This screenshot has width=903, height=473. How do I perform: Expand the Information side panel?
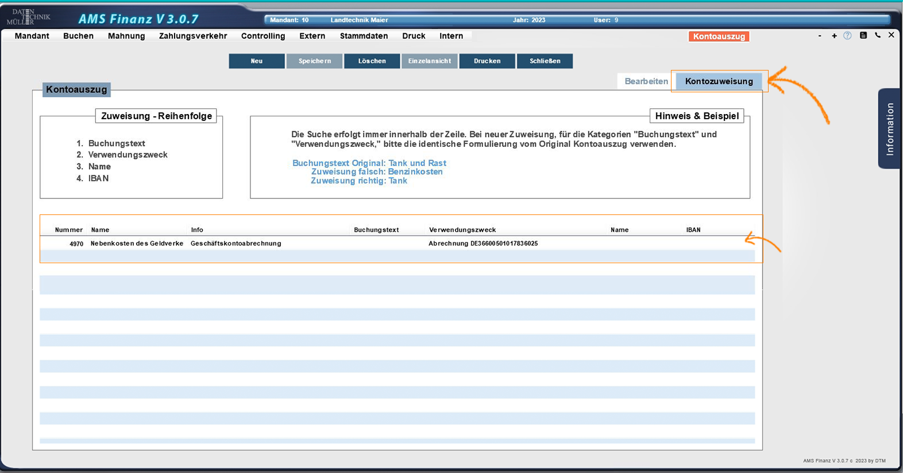(x=889, y=128)
